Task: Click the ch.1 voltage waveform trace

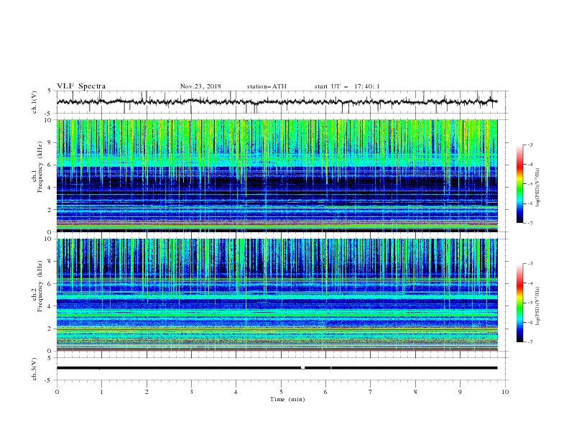Action: (x=277, y=102)
